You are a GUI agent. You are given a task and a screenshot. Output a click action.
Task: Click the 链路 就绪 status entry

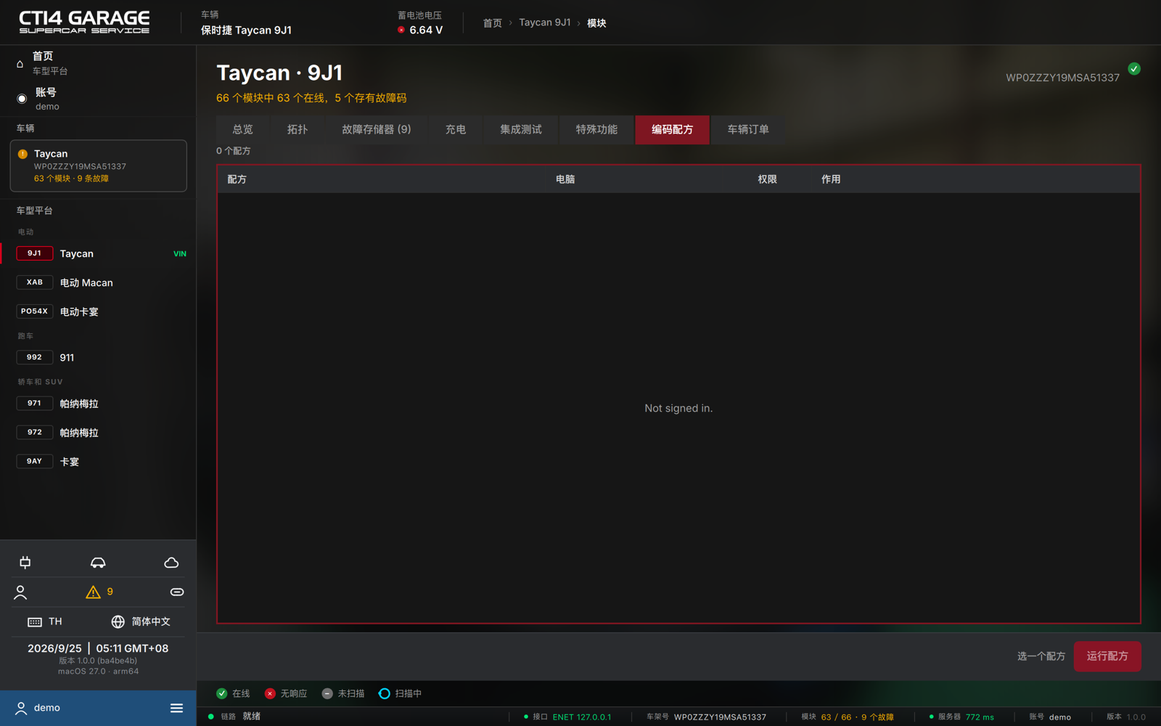click(x=234, y=717)
